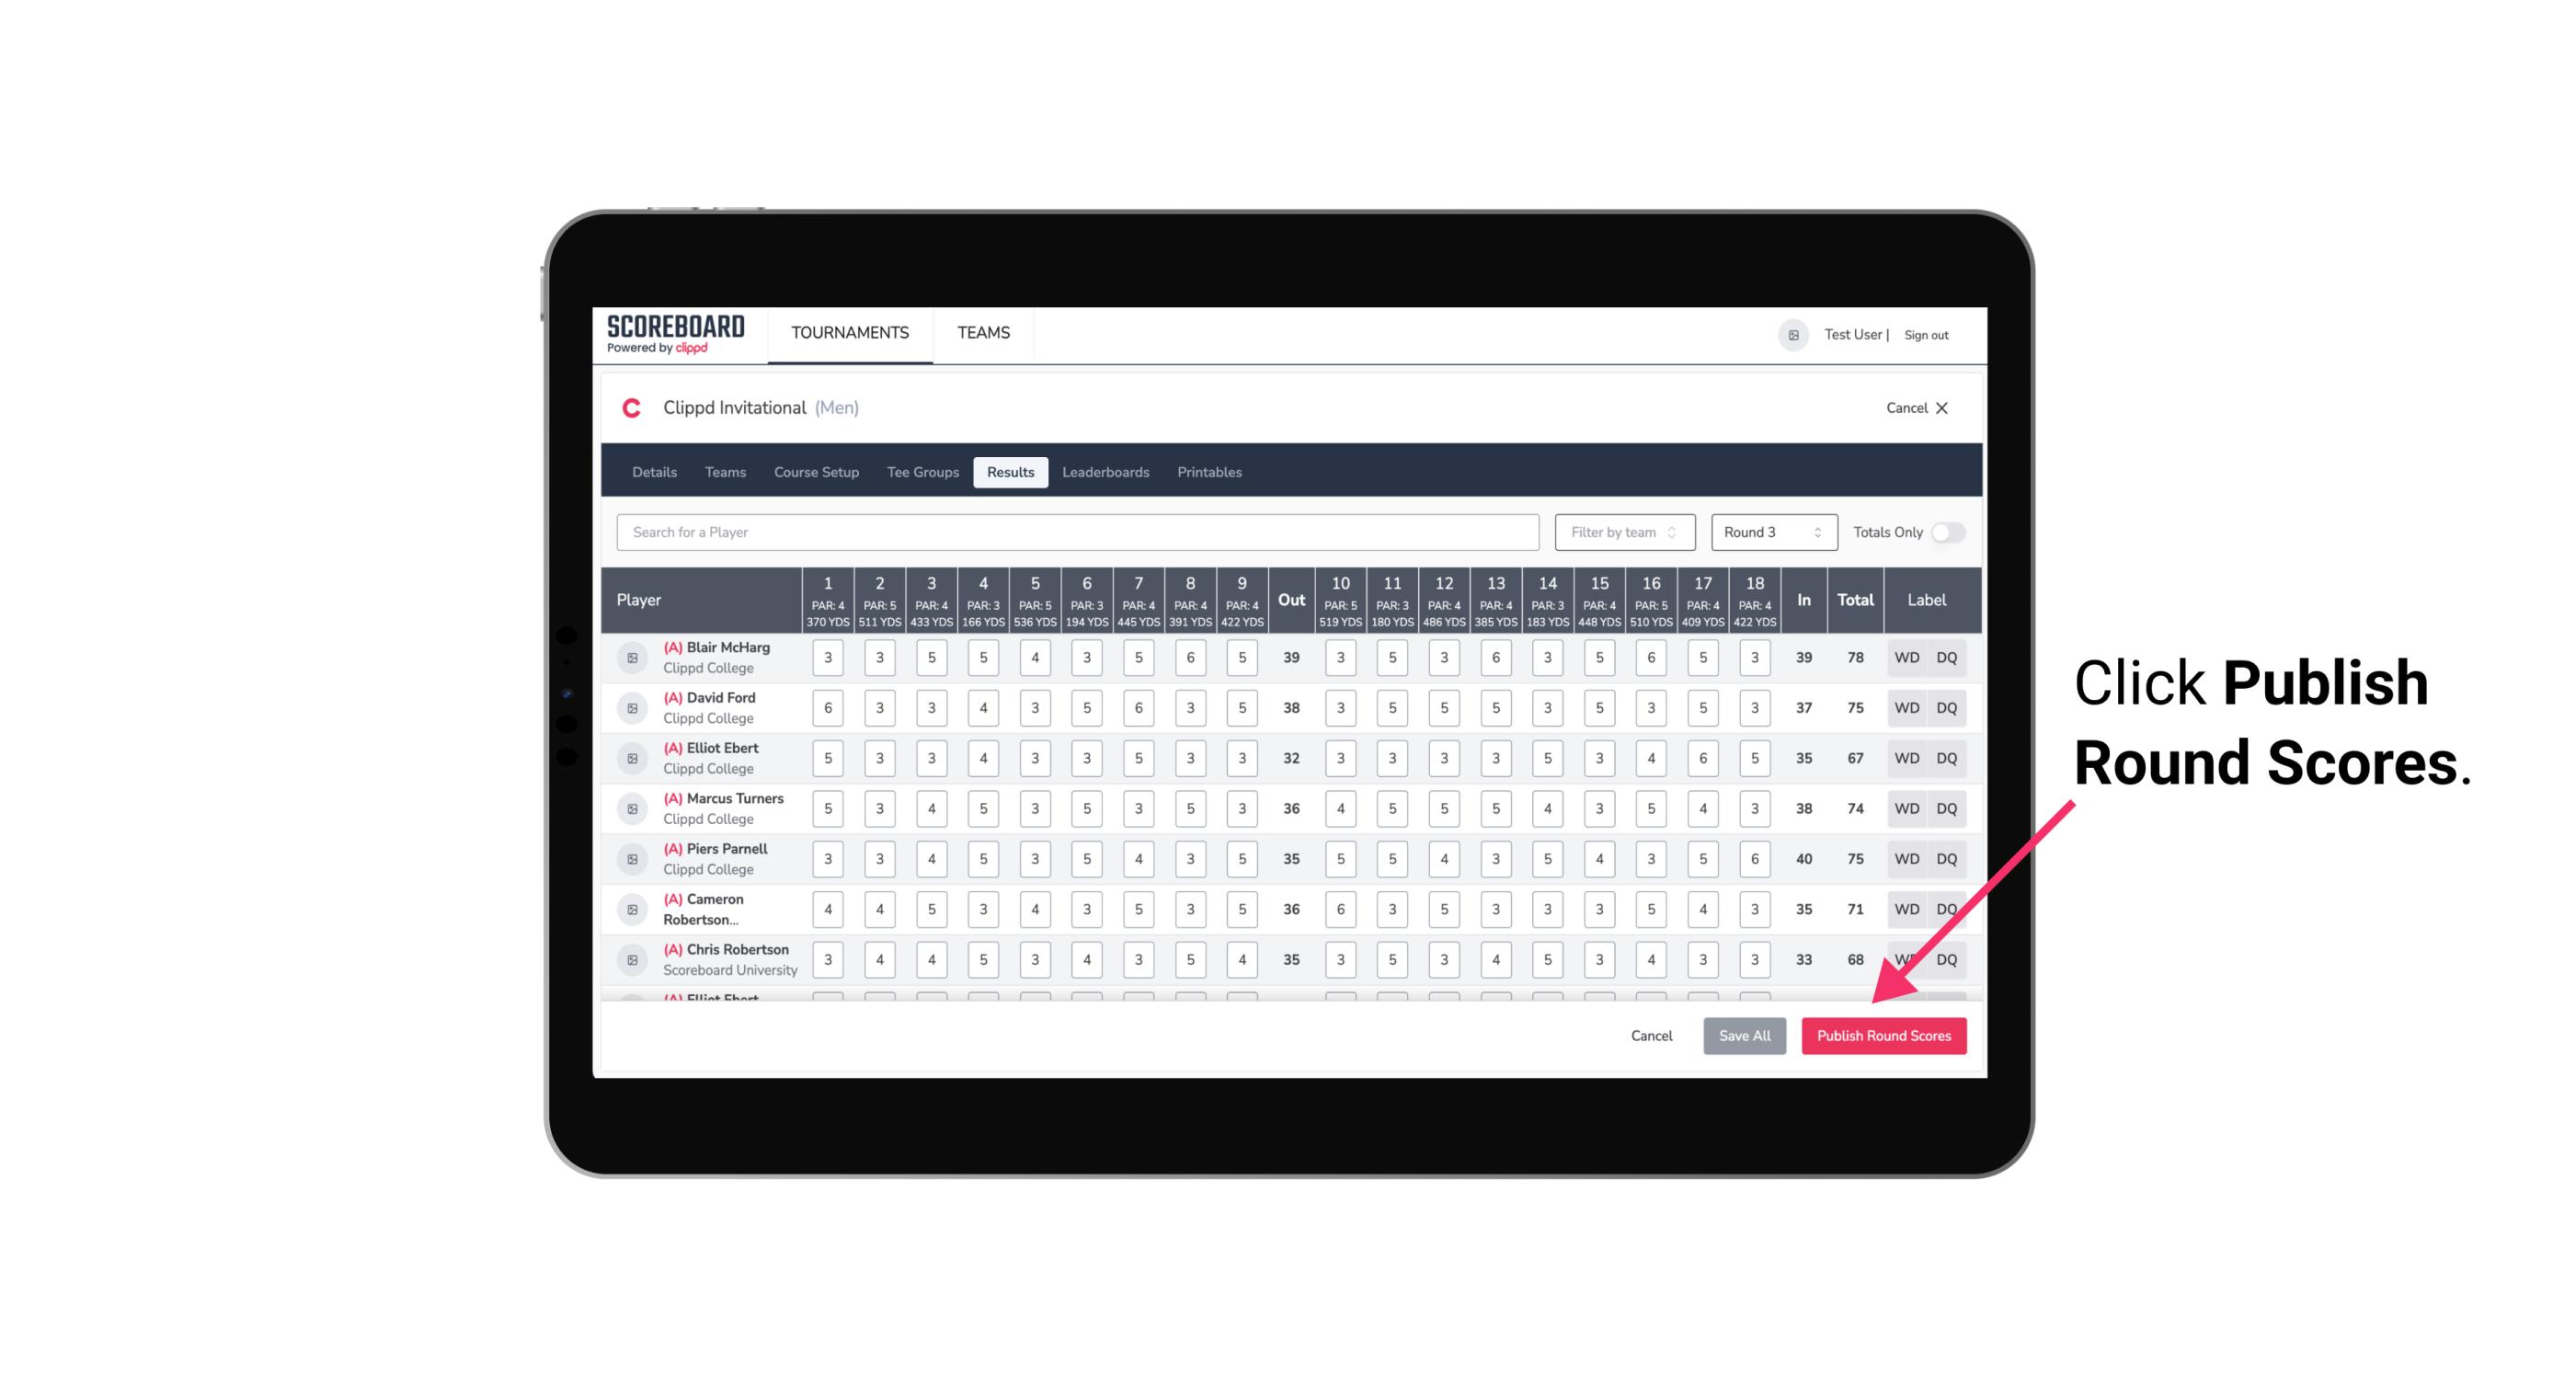
Task: Click the WD icon for Cameron Robertson
Action: (x=1906, y=908)
